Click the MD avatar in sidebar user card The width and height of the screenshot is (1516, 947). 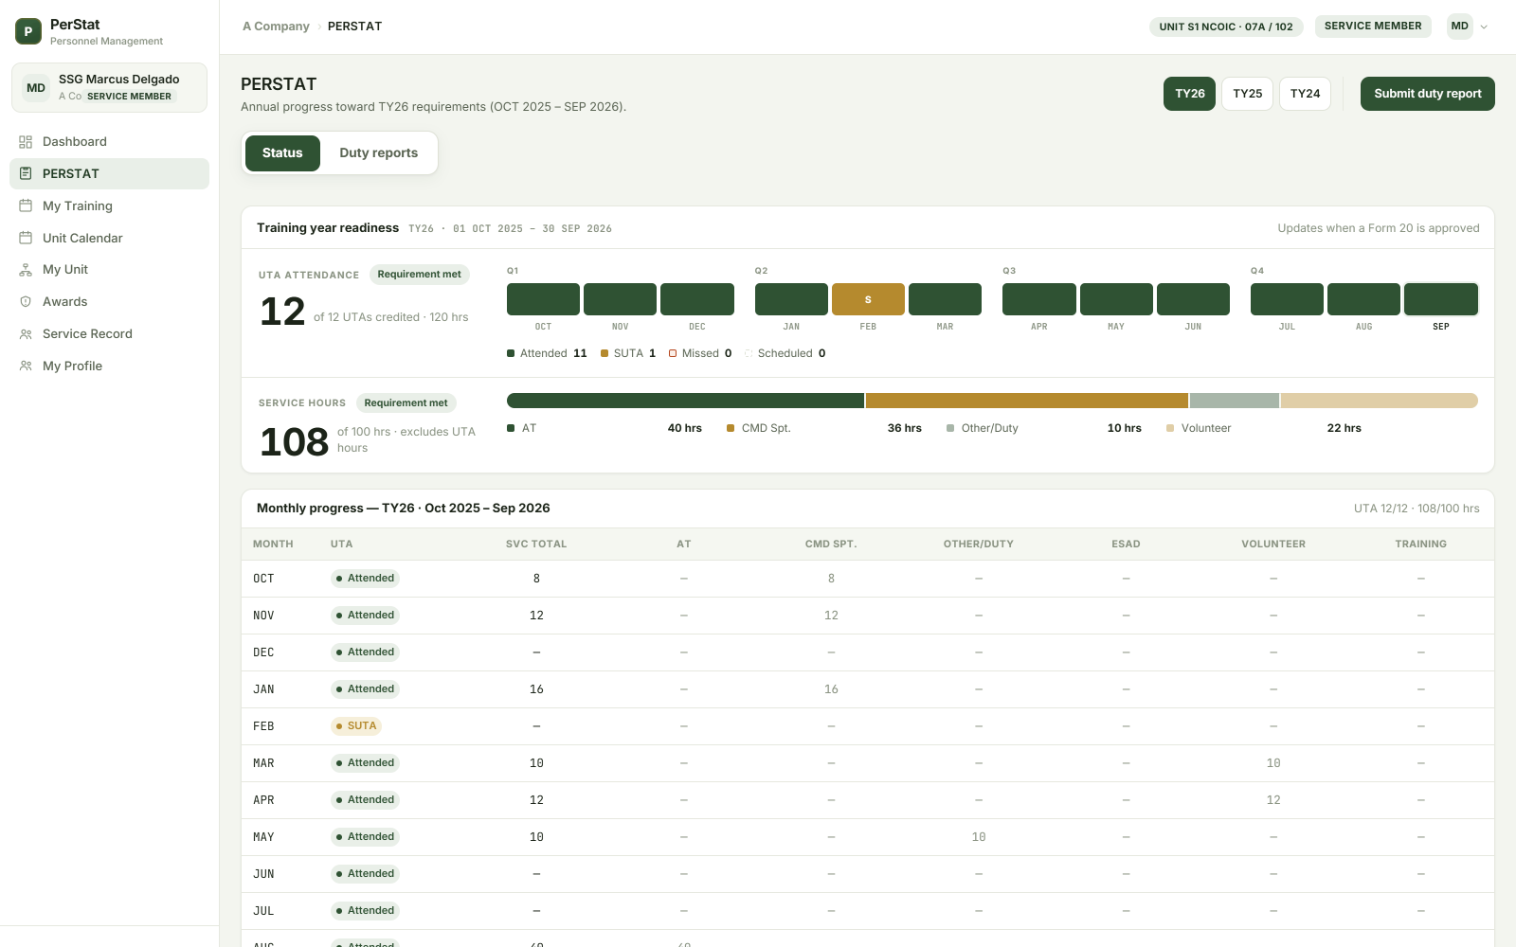coord(36,88)
